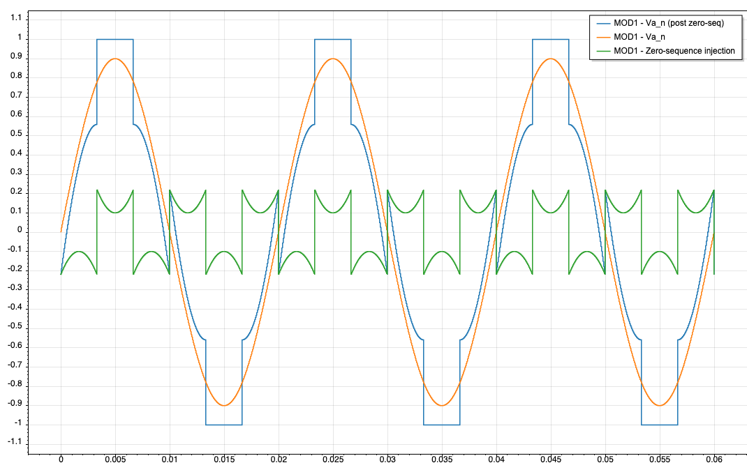Click the bottom -1.1 y-axis tick label

(13, 443)
